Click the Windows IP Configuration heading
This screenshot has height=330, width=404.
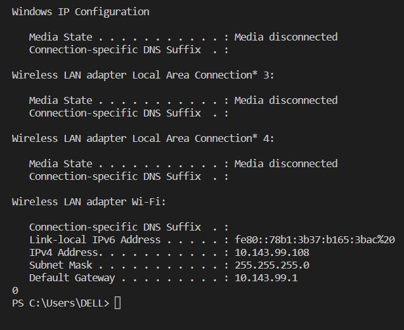pyautogui.click(x=81, y=11)
